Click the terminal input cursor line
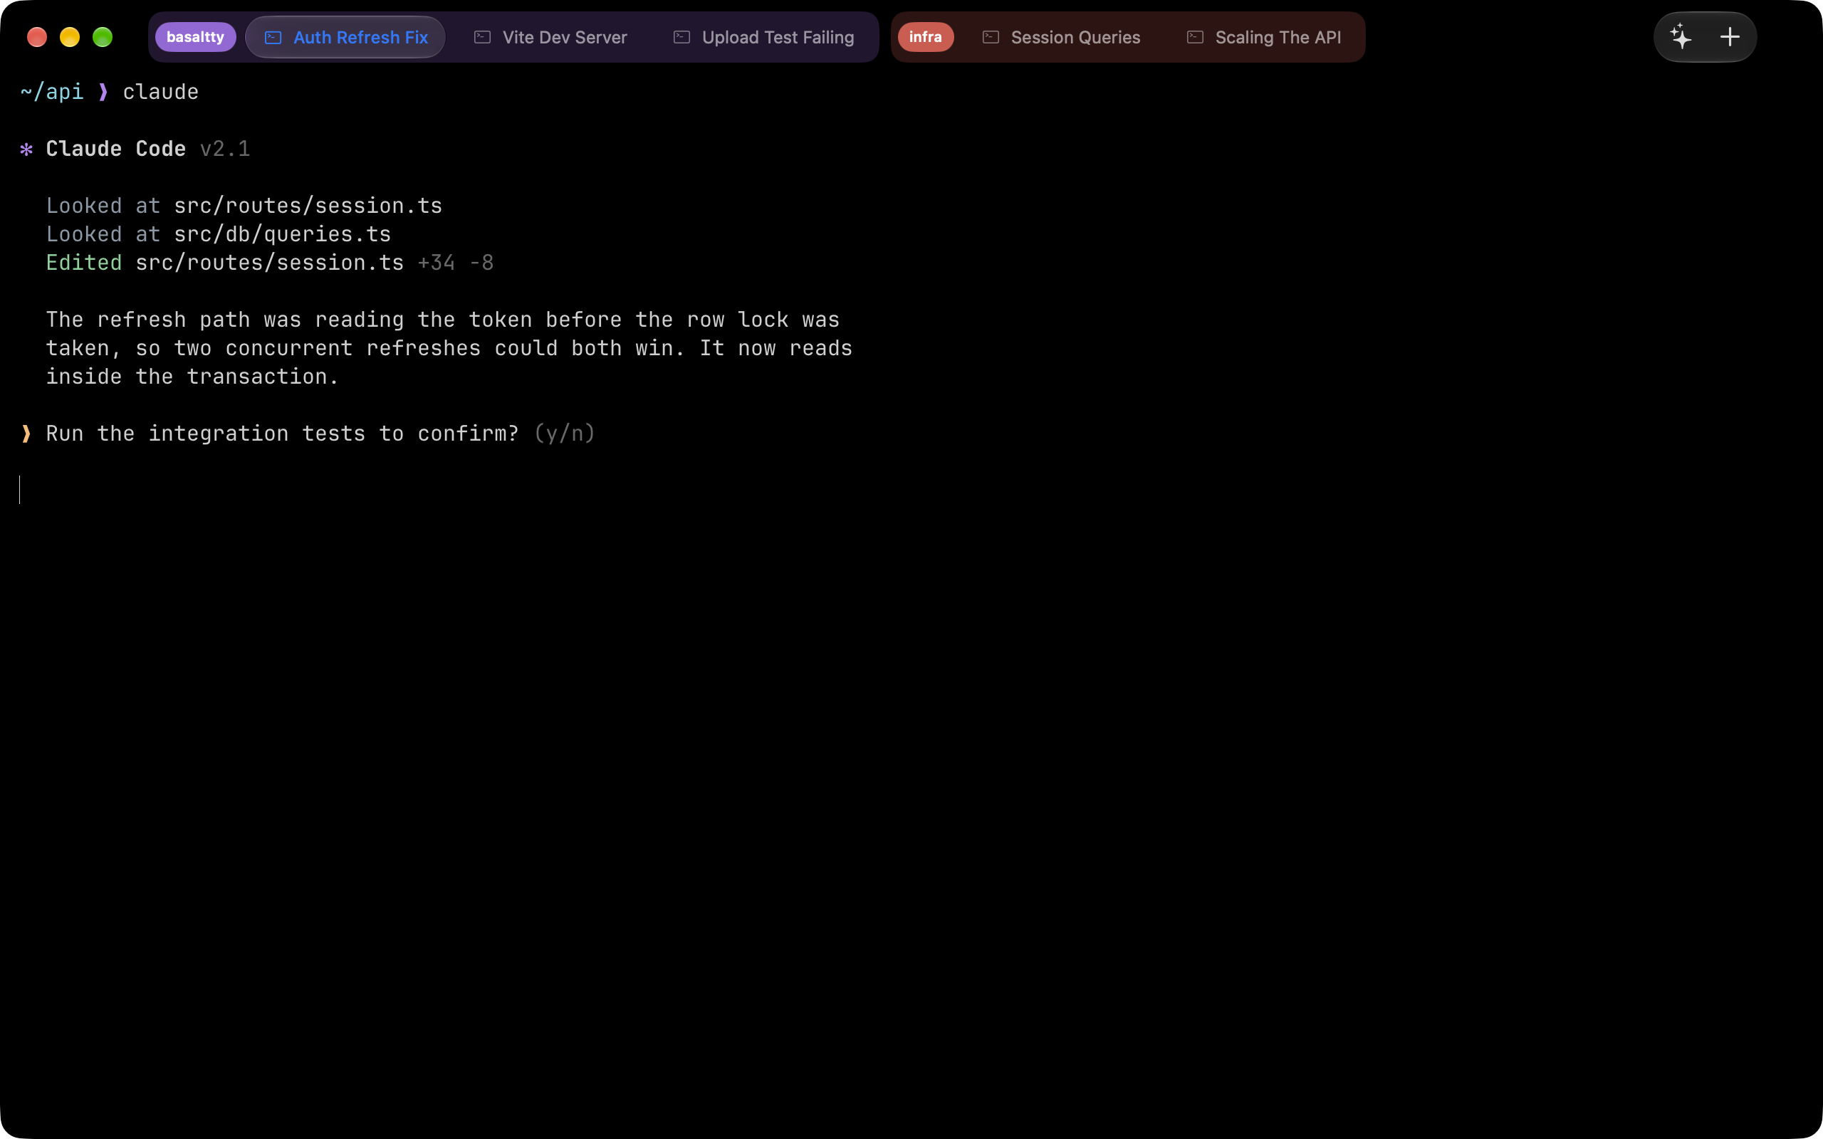The image size is (1823, 1139). [20, 490]
